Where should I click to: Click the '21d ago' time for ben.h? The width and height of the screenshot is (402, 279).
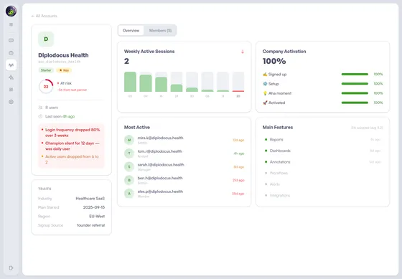pyautogui.click(x=238, y=180)
